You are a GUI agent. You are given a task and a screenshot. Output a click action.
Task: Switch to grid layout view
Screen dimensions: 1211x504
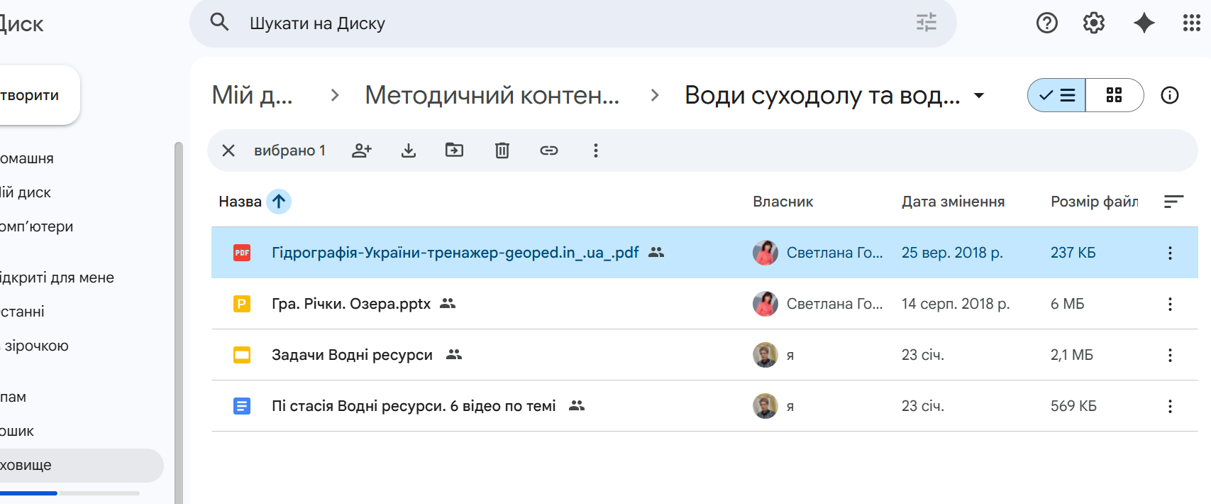tap(1114, 95)
